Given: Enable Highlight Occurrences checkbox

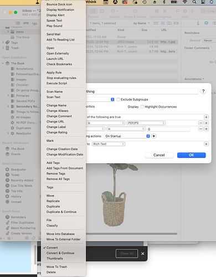Looking at the screenshot, I should pos(142,106).
